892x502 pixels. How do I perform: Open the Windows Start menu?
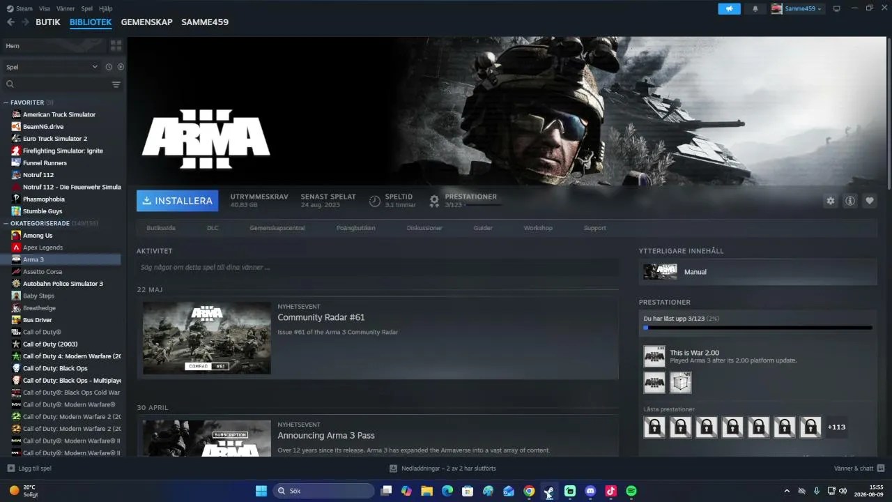[261, 491]
